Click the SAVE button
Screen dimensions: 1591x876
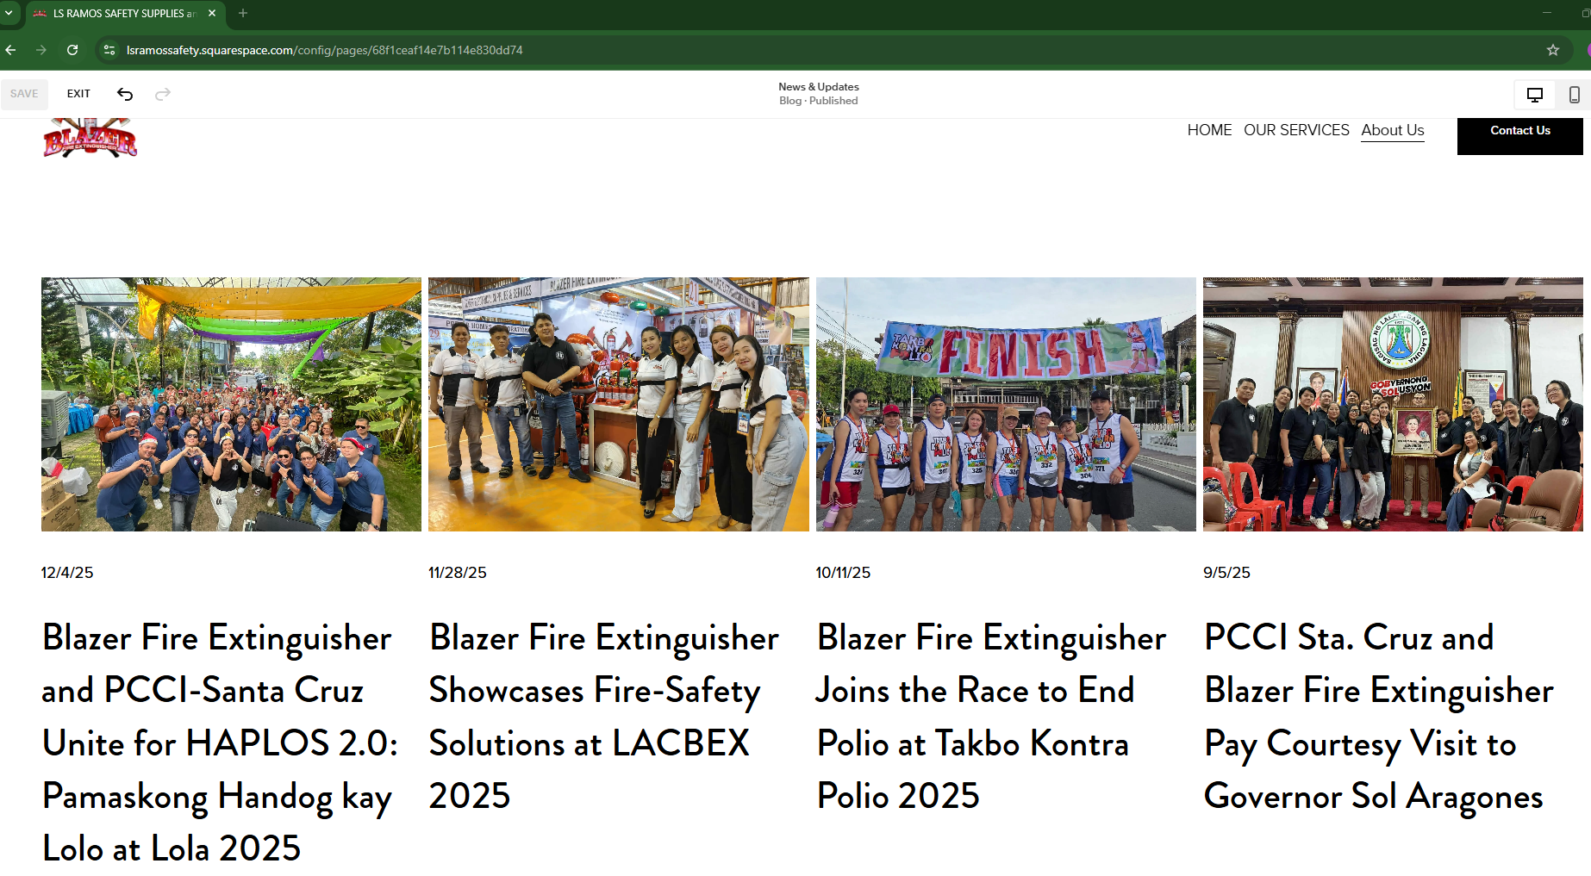pos(24,94)
